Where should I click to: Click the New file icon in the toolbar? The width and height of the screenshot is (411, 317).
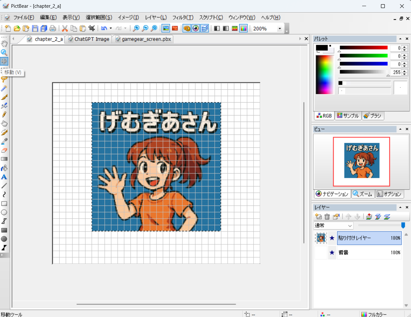click(8, 28)
